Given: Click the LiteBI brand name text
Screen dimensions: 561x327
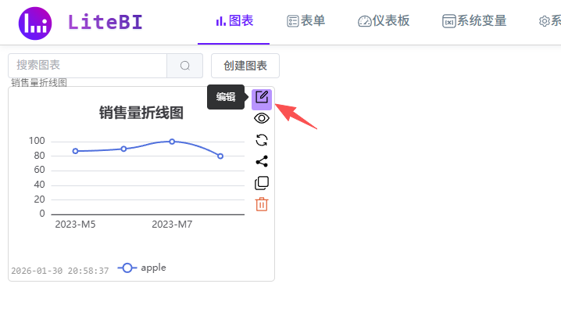Looking at the screenshot, I should [105, 22].
